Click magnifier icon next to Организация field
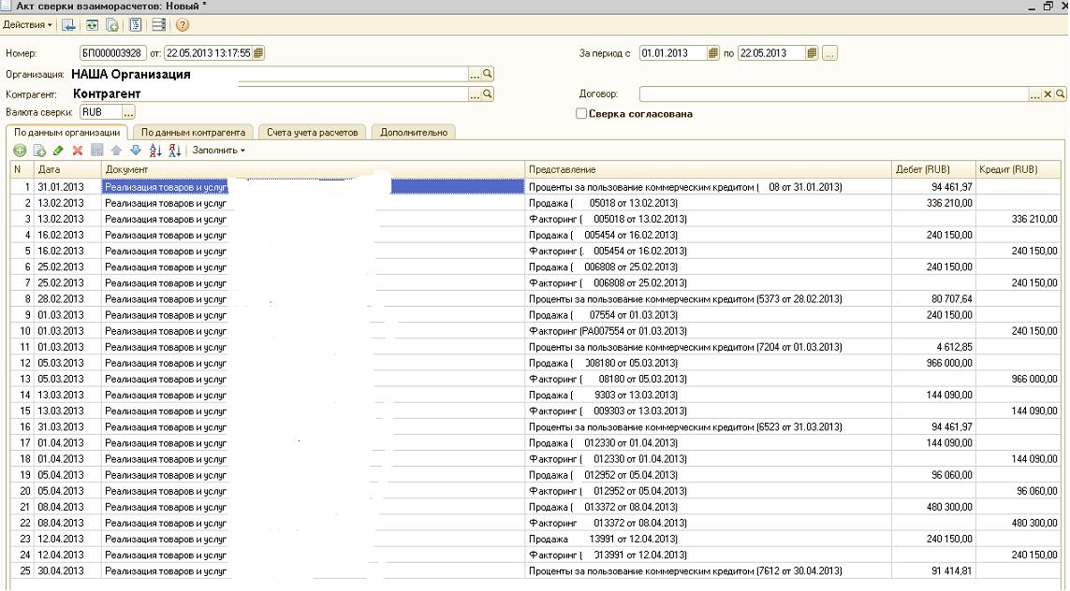The height and width of the screenshot is (591, 1070). coord(488,74)
